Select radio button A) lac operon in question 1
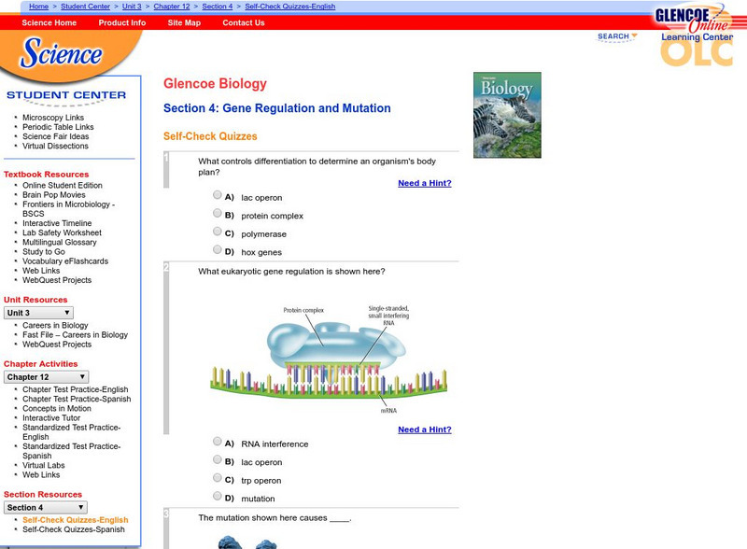The height and width of the screenshot is (549, 747). 218,194
